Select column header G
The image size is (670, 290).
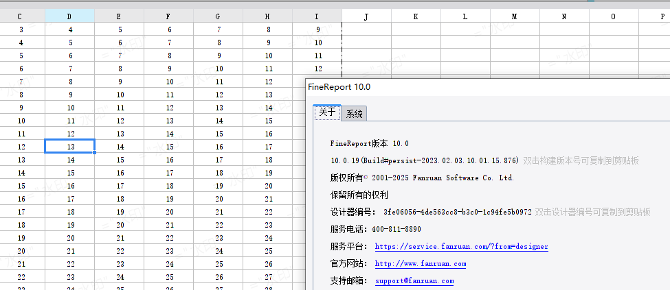click(219, 16)
